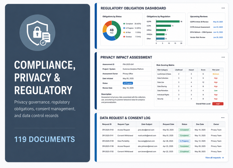Screen dimensions: 233x168
Task: Open the Vendor Risk Review Jun 28 date
Action: (218, 37)
